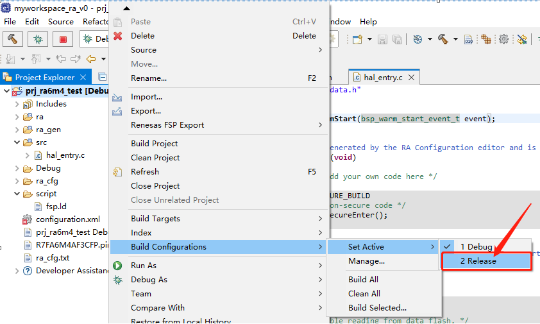Image resolution: width=540 pixels, height=324 pixels.
Task: Click the build hammer icon in main toolbar
Action: (x=443, y=39)
